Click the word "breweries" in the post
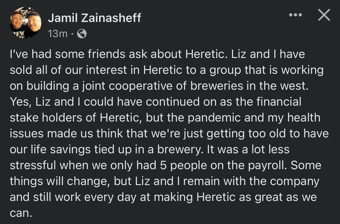This screenshot has width=340, height=224. 221,86
